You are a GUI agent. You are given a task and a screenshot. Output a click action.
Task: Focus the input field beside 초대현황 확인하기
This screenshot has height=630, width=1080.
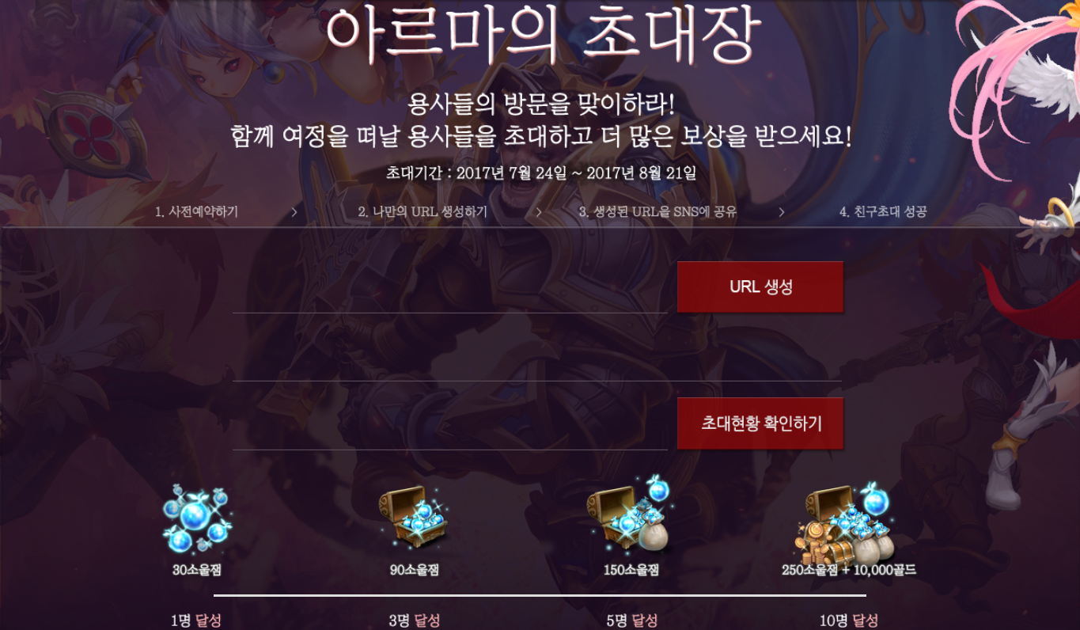pos(450,424)
